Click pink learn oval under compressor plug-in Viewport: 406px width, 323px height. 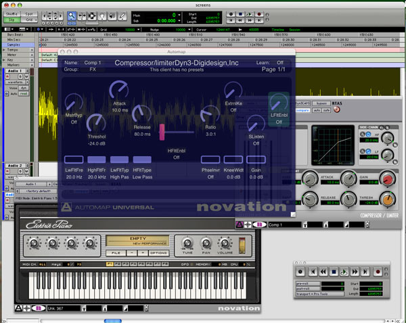point(259,224)
